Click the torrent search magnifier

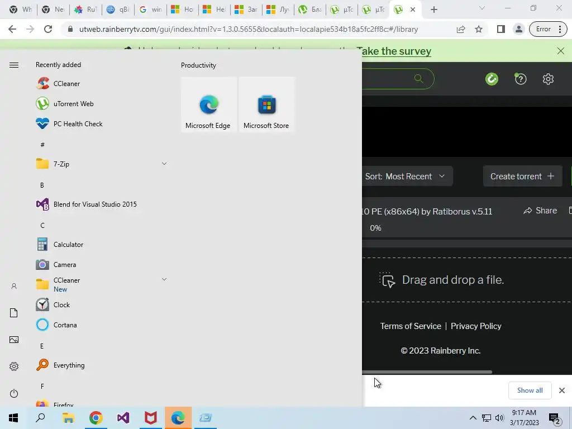tap(419, 78)
